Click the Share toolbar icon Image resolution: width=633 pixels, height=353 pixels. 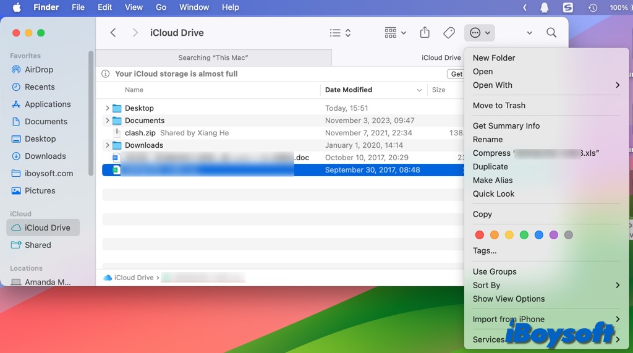(425, 33)
